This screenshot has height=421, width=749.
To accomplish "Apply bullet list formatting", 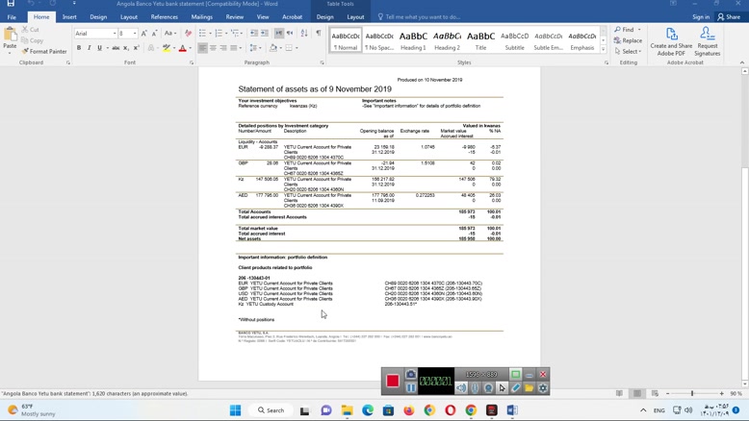I will [x=202, y=33].
